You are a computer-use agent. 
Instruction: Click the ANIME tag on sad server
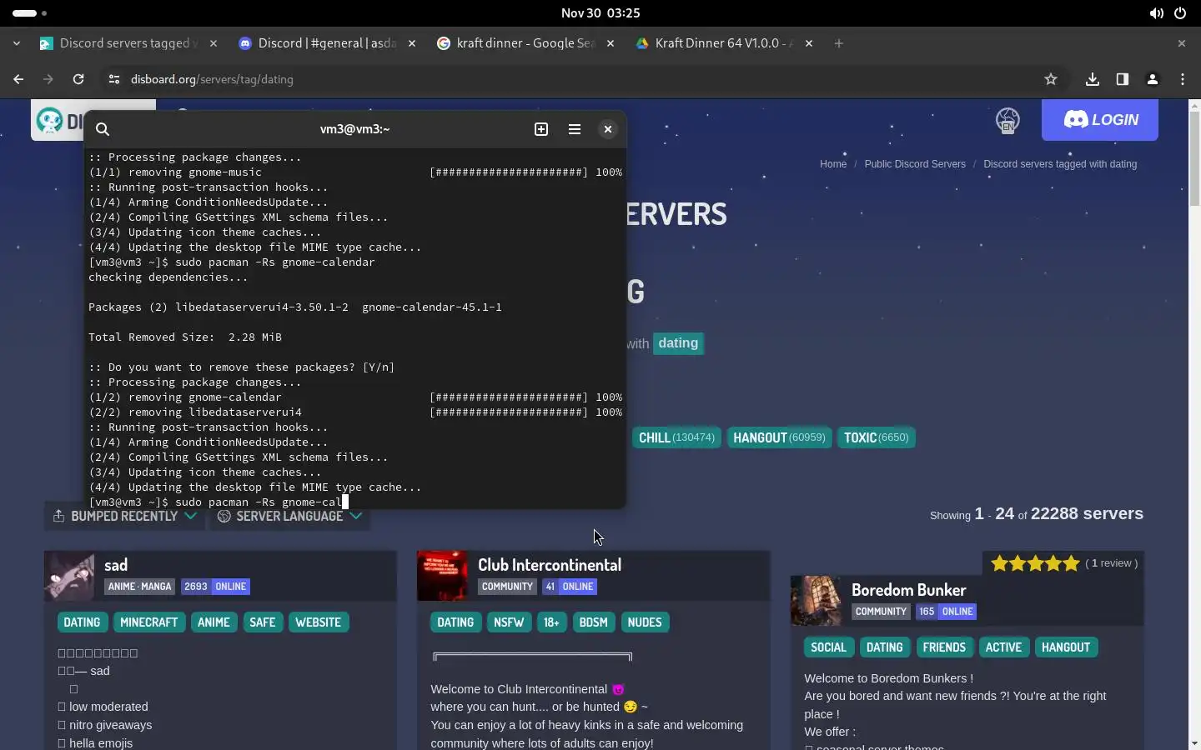(x=214, y=622)
